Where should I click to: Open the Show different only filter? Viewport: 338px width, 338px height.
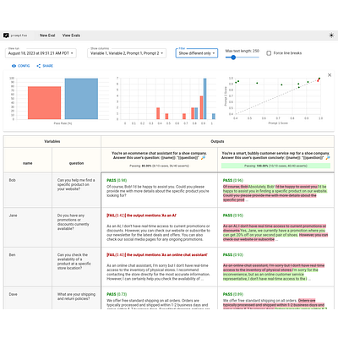(x=197, y=53)
